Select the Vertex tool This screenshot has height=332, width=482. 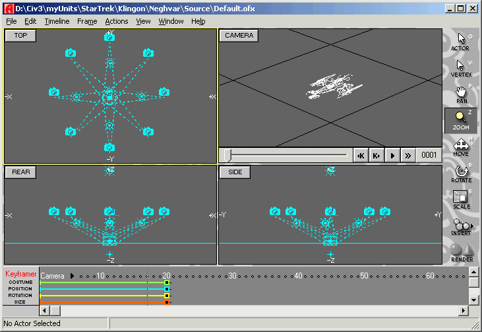tap(461, 68)
